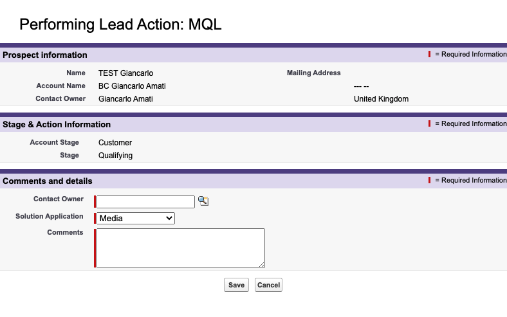Click the Solution Application field label

point(50,217)
